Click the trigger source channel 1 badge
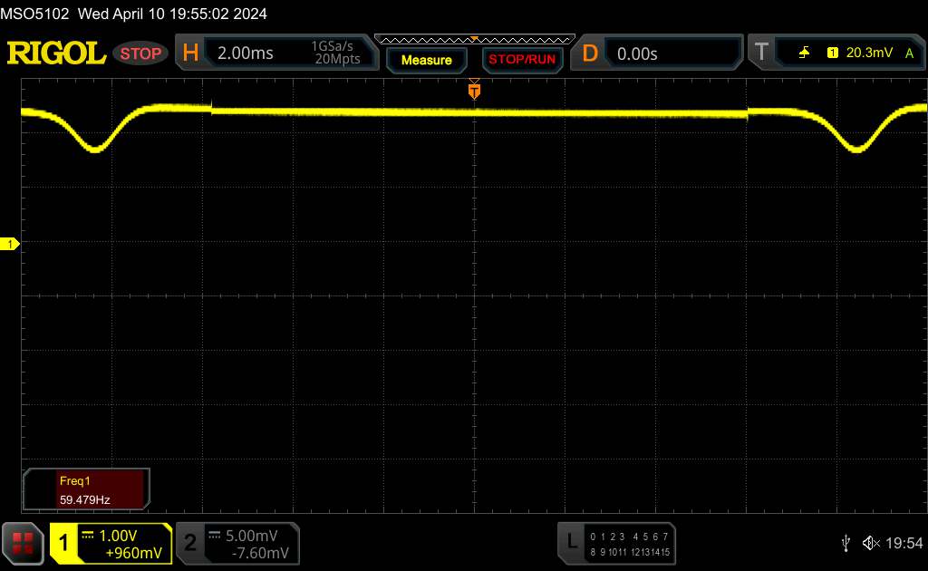Image resolution: width=928 pixels, height=571 pixels. [833, 53]
